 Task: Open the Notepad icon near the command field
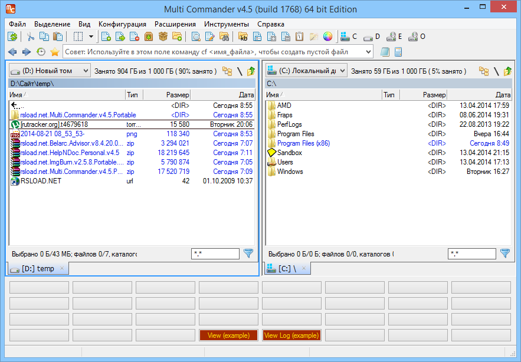click(x=385, y=52)
